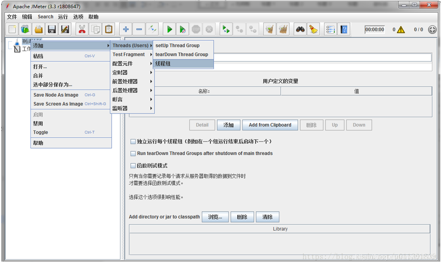
Task: Choose Toggle in context menu
Action: (71, 132)
